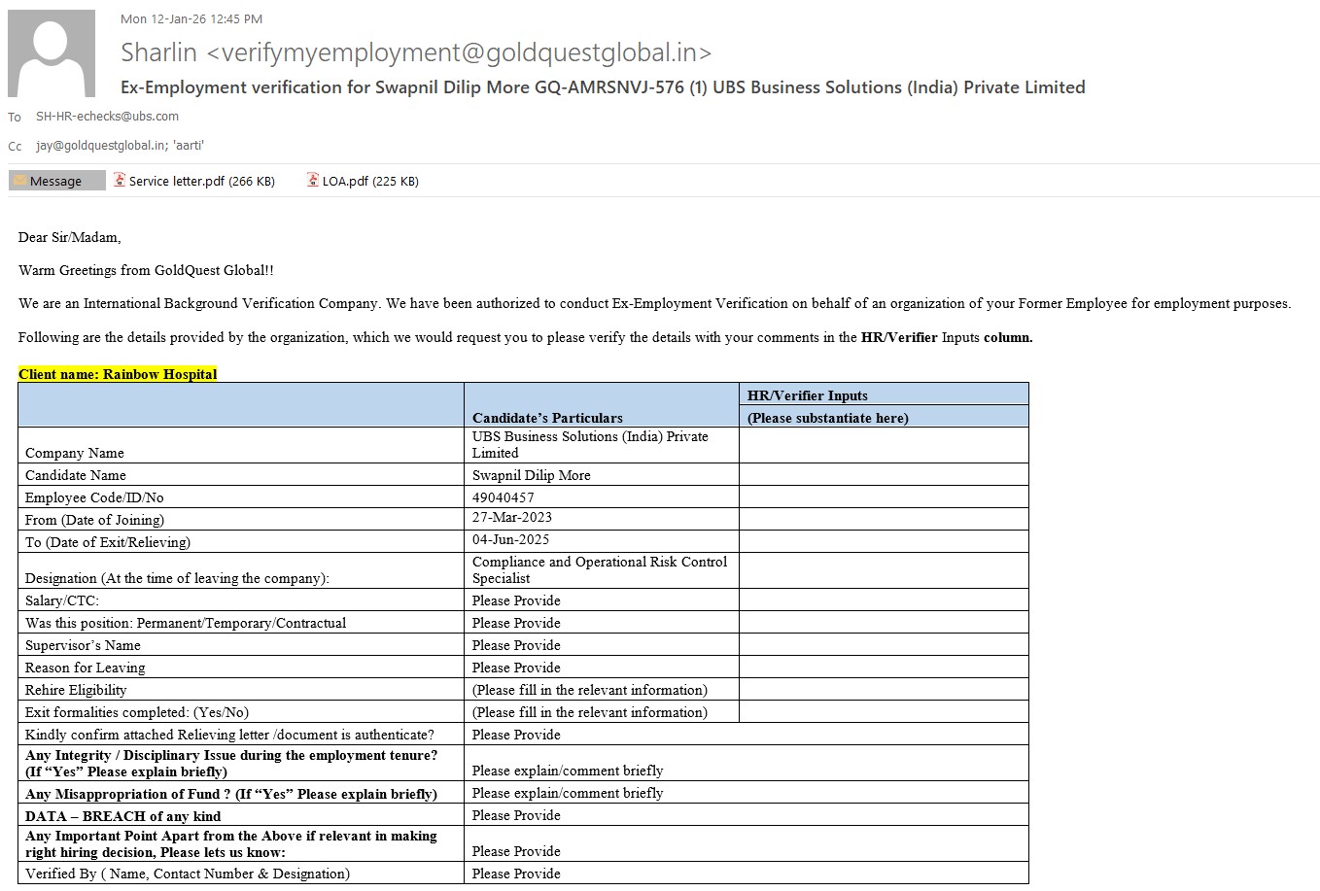The image size is (1320, 891).
Task: Click HR/Verifier input cell for Employee Code/ID/No
Action: point(883,497)
